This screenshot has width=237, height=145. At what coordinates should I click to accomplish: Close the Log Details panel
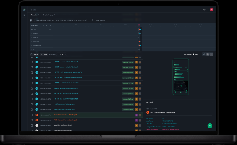(x=212, y=102)
